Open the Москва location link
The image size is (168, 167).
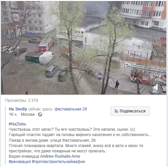coord(28,114)
